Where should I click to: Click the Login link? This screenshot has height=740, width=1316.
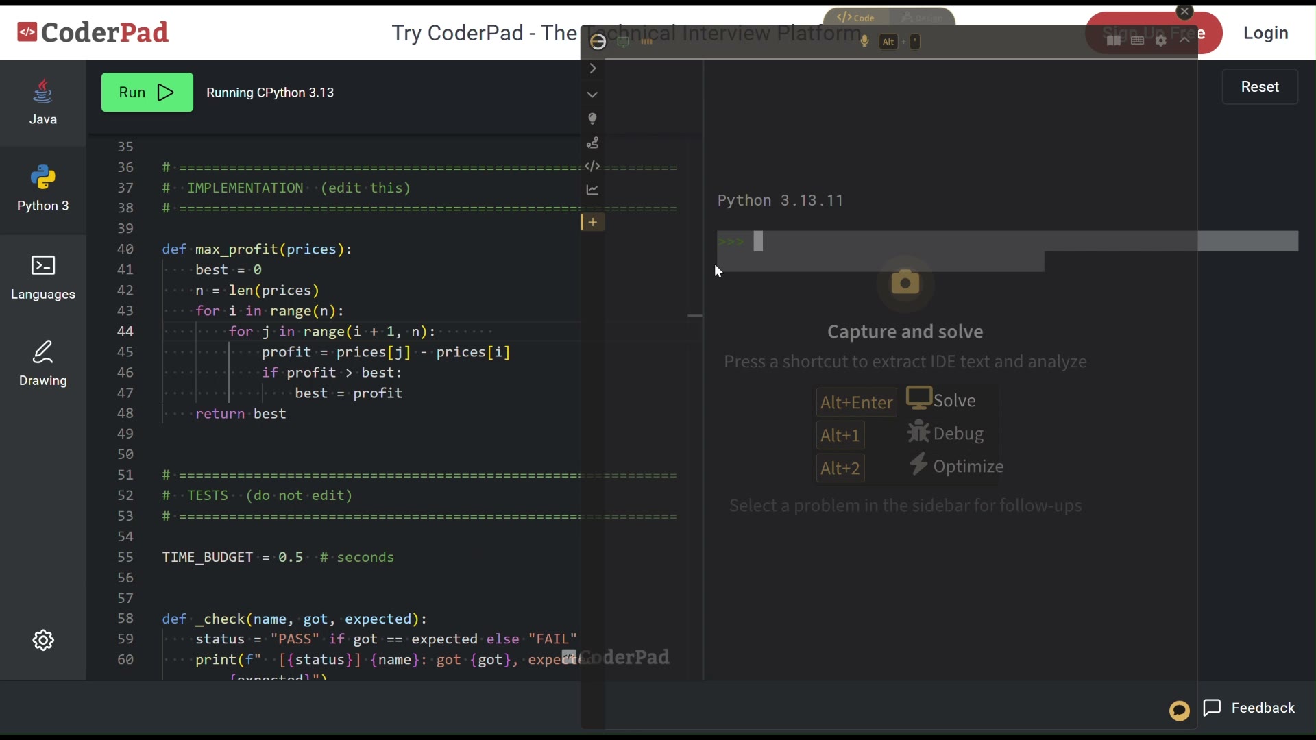(1266, 33)
